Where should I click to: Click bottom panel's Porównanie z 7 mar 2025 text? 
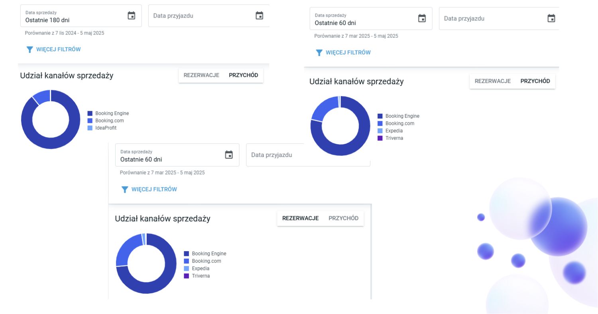(162, 173)
